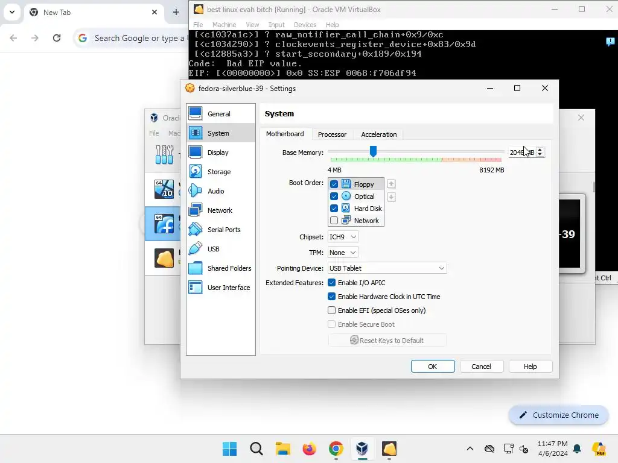Uncheck Floppy in boot order

334,184
